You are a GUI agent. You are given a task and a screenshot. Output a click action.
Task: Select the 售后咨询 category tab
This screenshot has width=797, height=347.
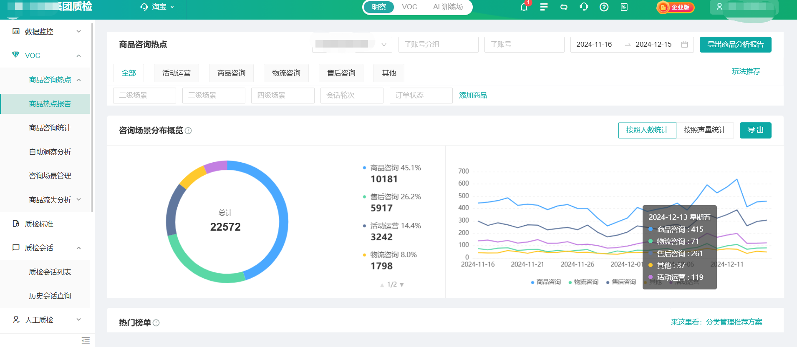[341, 73]
